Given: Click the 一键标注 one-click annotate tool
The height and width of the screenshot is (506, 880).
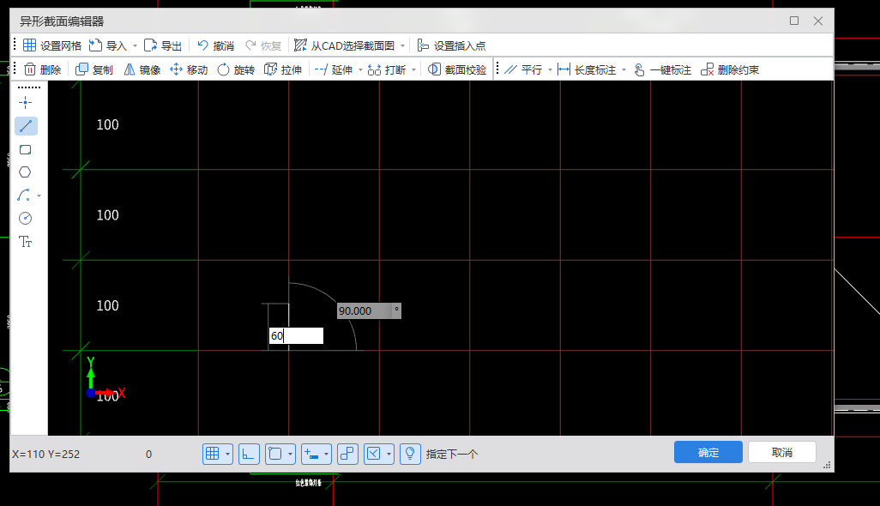Looking at the screenshot, I should pyautogui.click(x=662, y=69).
